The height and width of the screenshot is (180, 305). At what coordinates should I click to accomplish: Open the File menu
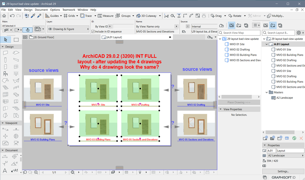point(3,10)
